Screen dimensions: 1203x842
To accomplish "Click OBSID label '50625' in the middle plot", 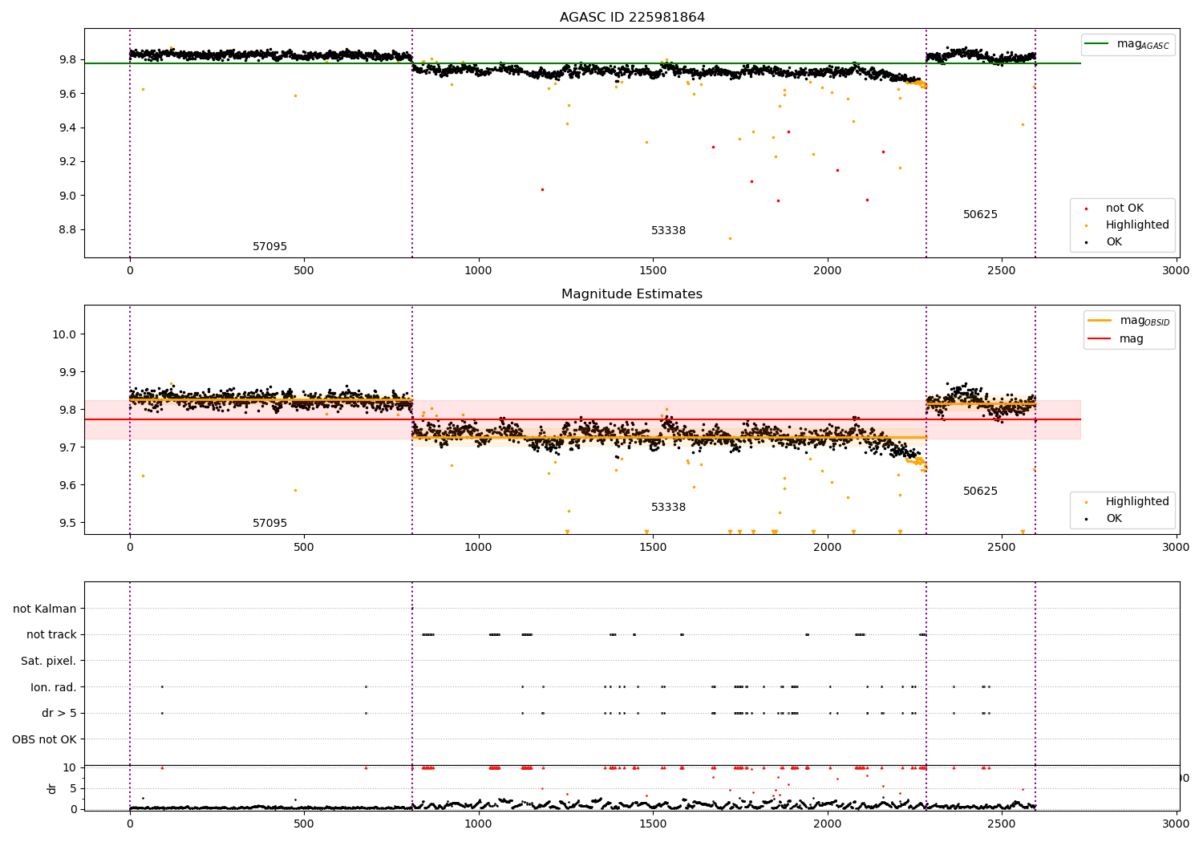I will [980, 492].
